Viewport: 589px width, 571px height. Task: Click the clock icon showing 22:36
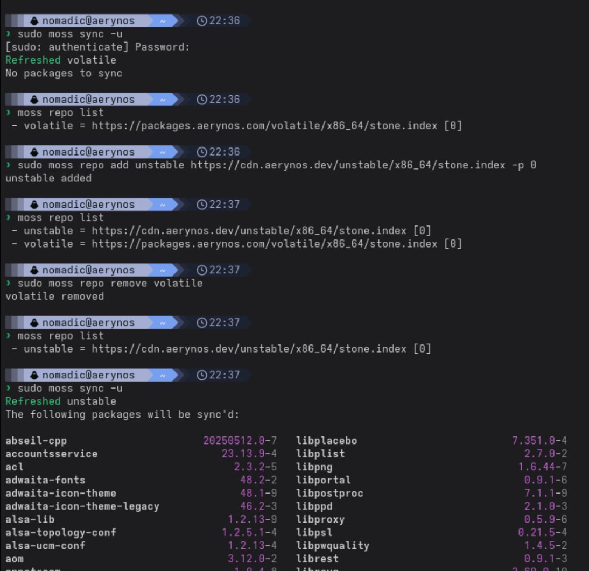click(201, 20)
